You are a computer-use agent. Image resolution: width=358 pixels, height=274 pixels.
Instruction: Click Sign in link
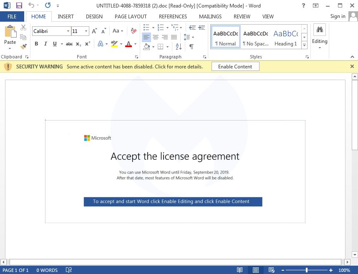[338, 16]
